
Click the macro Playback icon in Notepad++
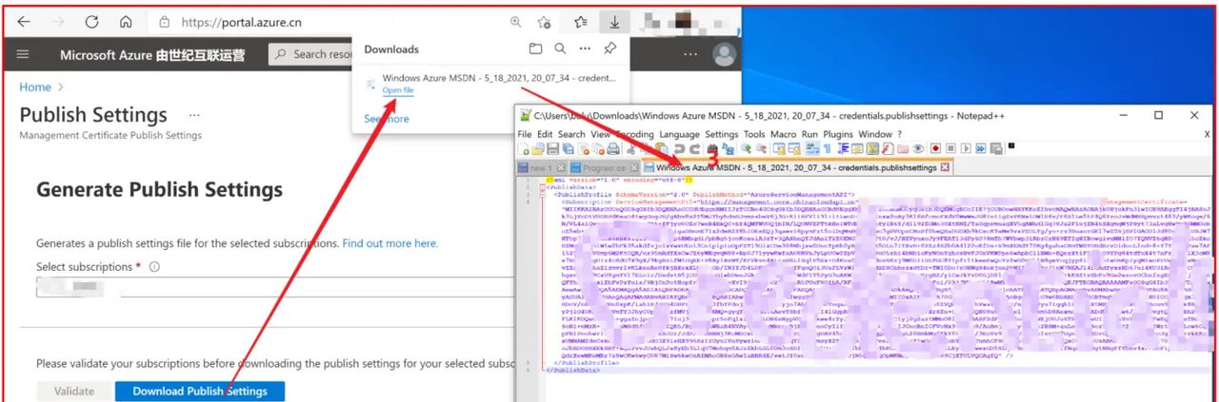pos(965,148)
